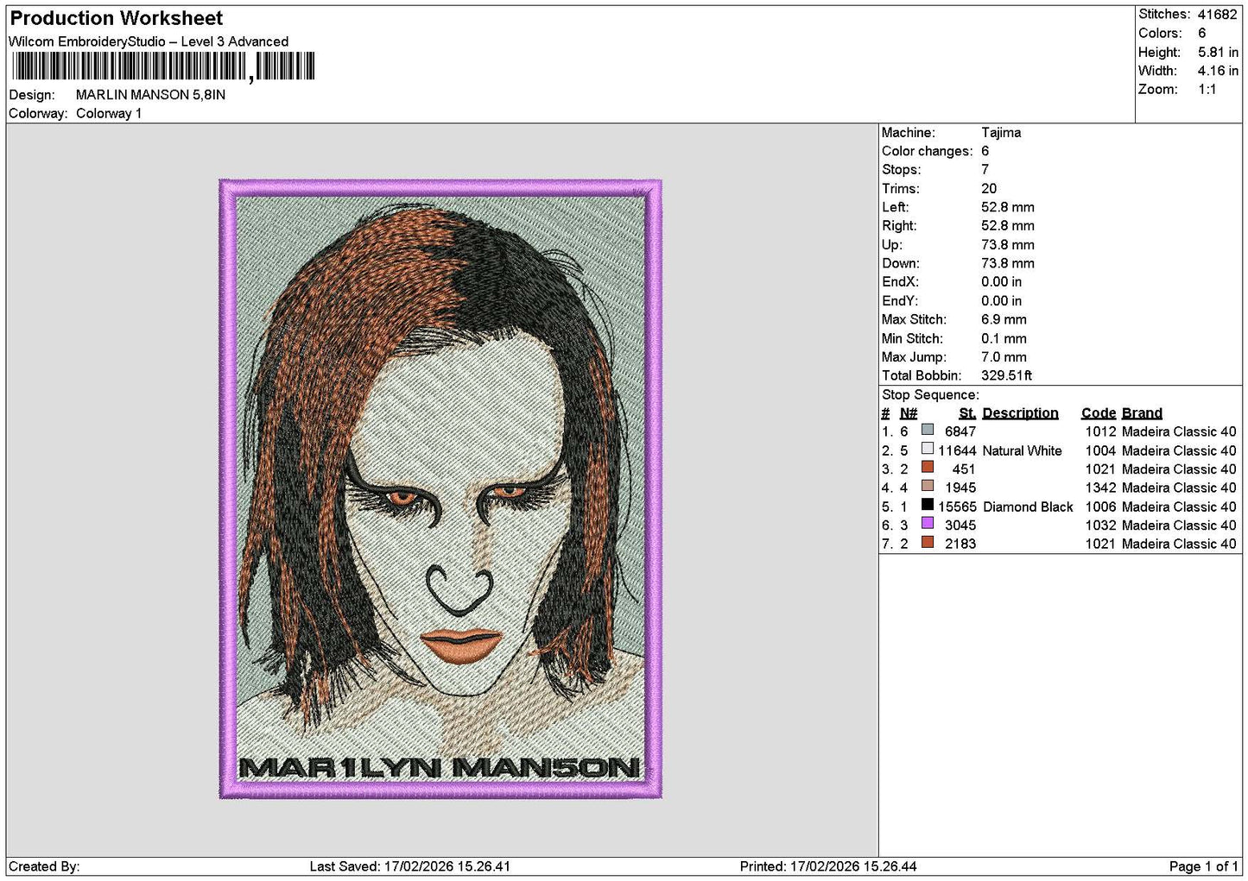Click the Wilcom EmbroideryStudio Level 3 Advanced text
This screenshot has width=1248, height=881.
tap(149, 41)
